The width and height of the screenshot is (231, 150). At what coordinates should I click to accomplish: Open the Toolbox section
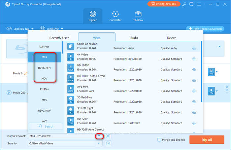pos(138,16)
